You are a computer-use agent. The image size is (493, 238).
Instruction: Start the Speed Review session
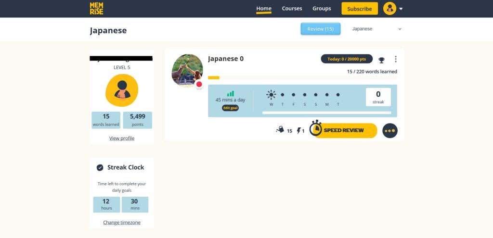tap(343, 130)
